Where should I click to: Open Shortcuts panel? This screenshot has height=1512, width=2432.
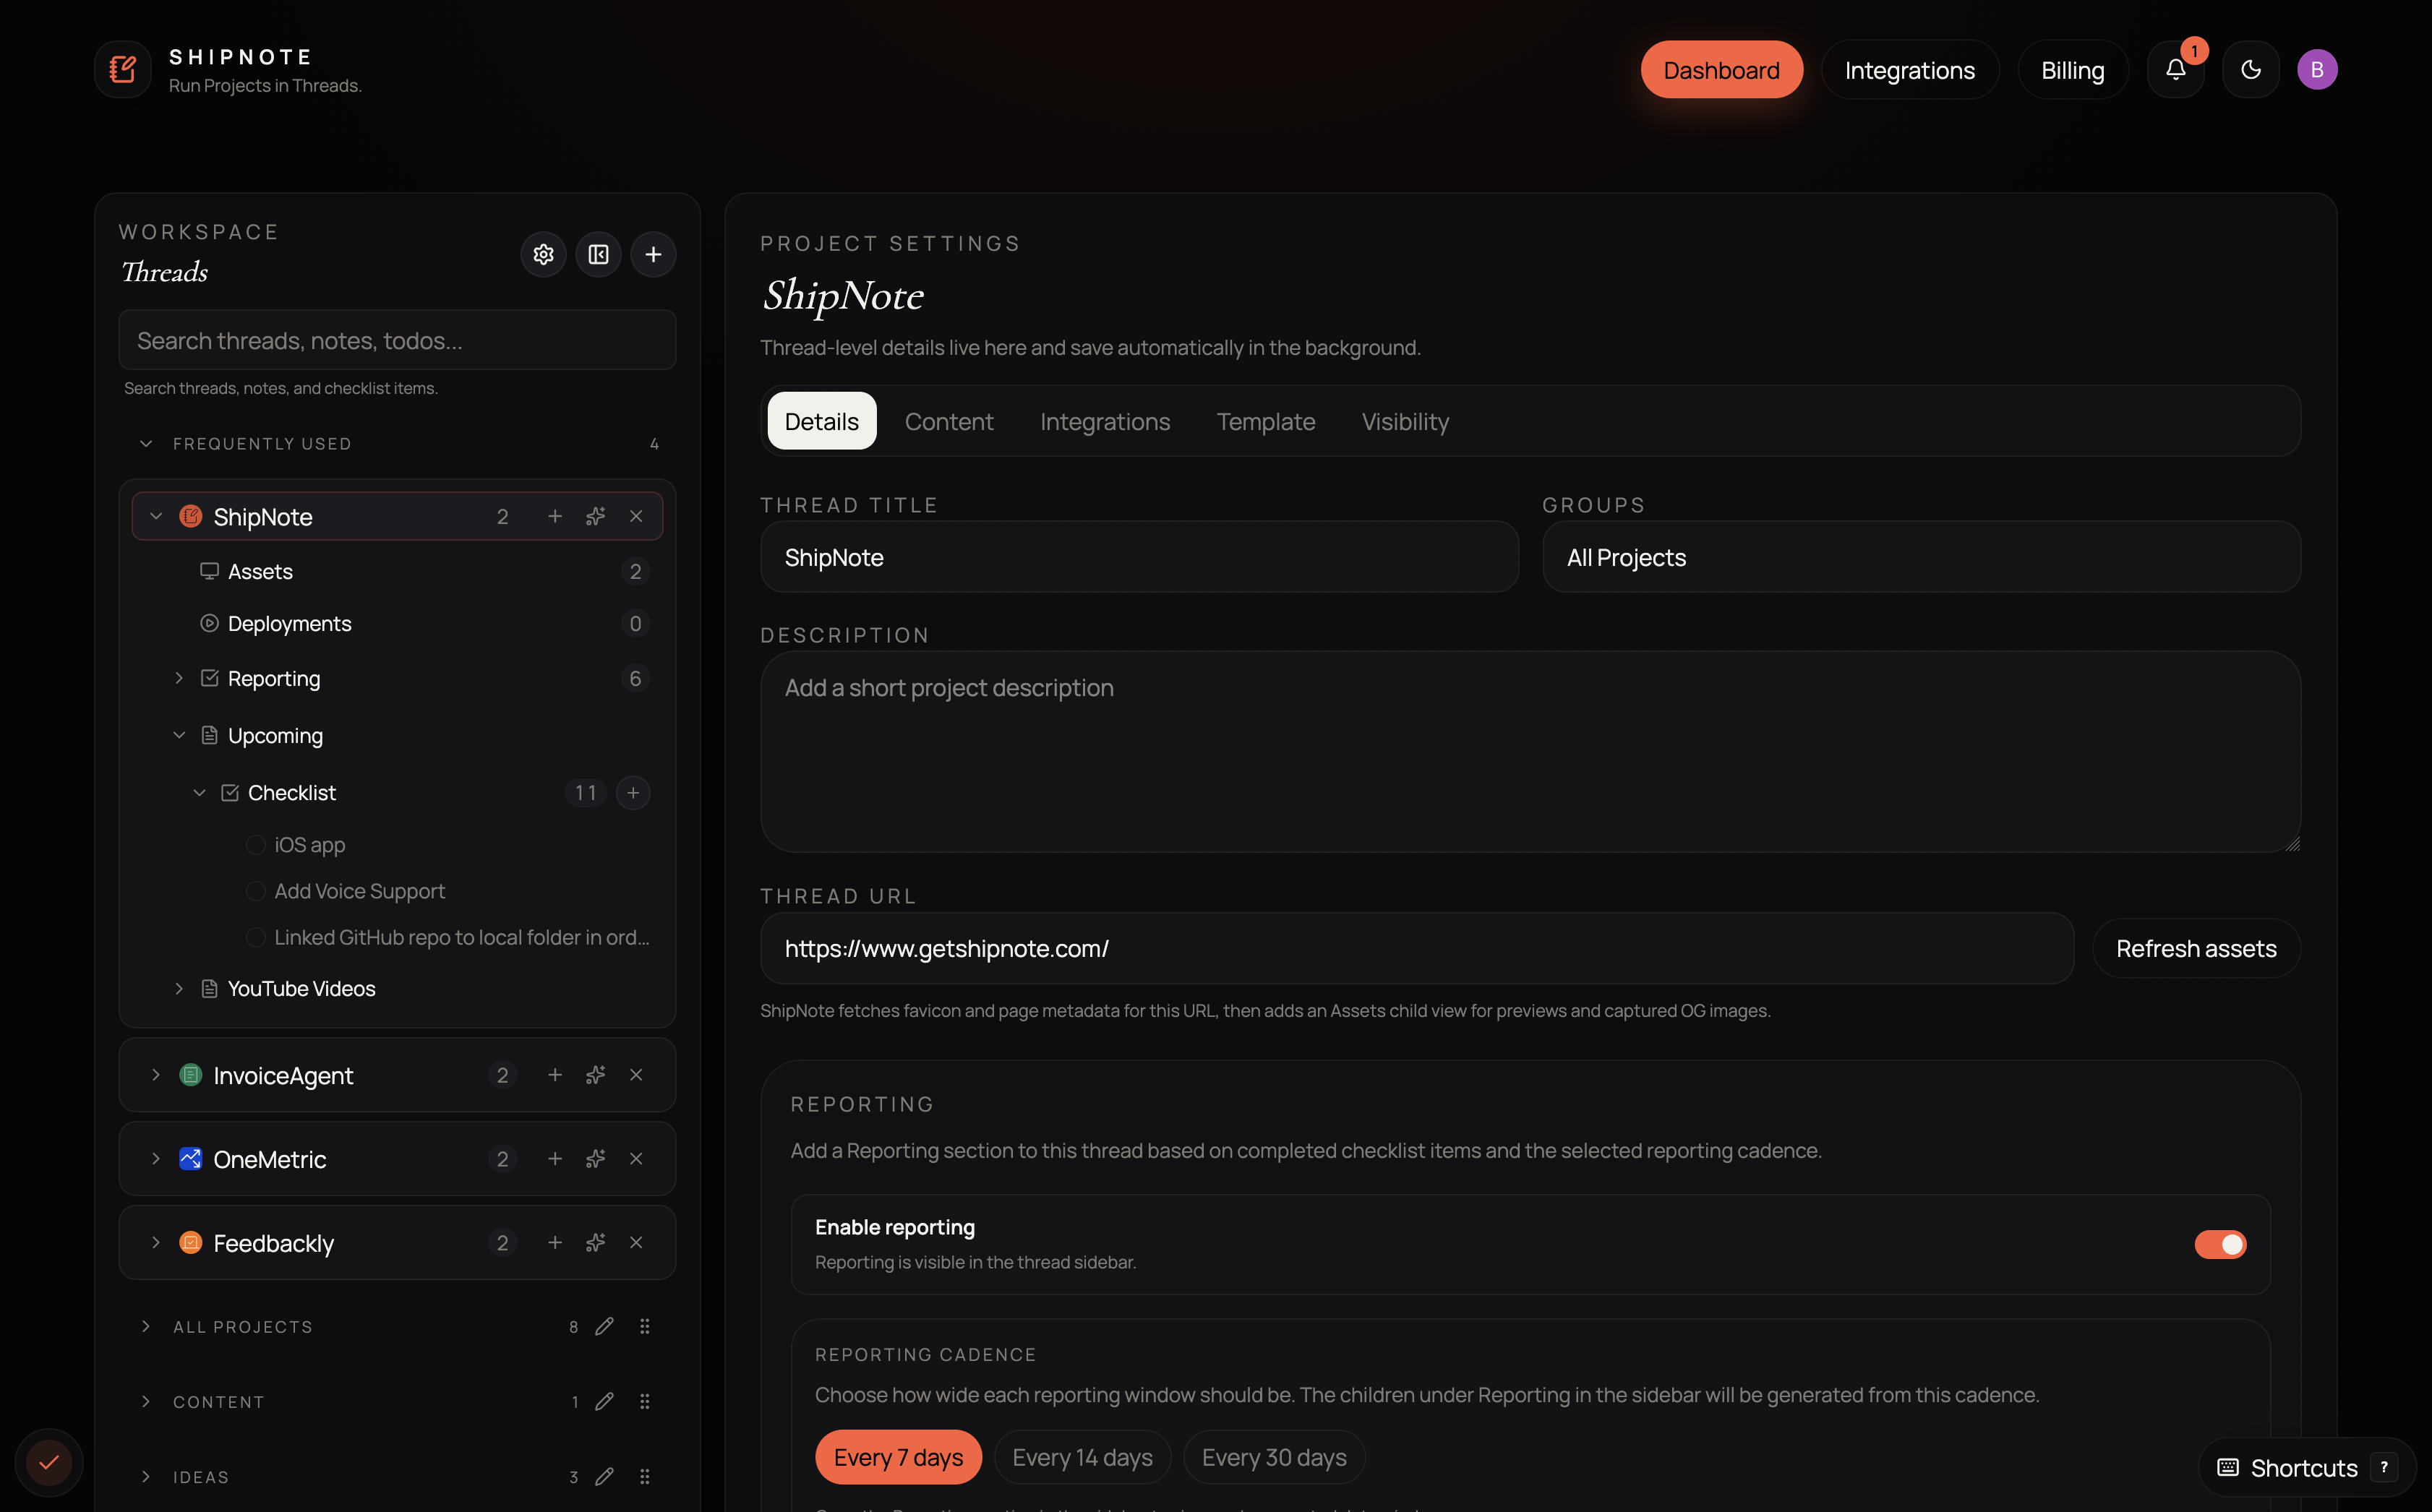2308,1467
